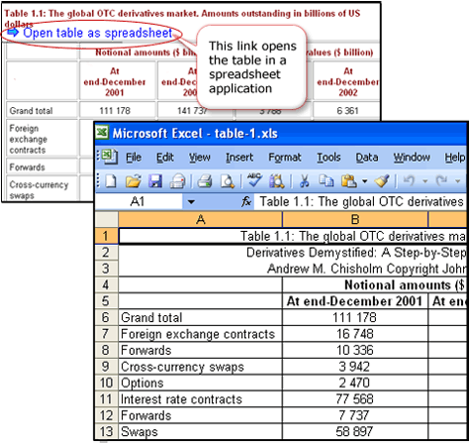The height and width of the screenshot is (444, 470).
Task: Open the Redo history dropdown arrow
Action: 458,181
